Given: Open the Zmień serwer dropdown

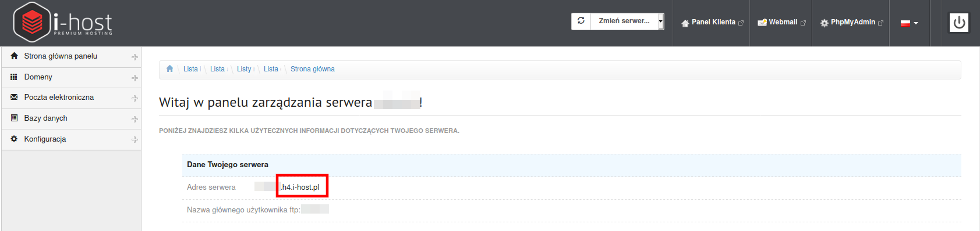Looking at the screenshot, I should [628, 21].
